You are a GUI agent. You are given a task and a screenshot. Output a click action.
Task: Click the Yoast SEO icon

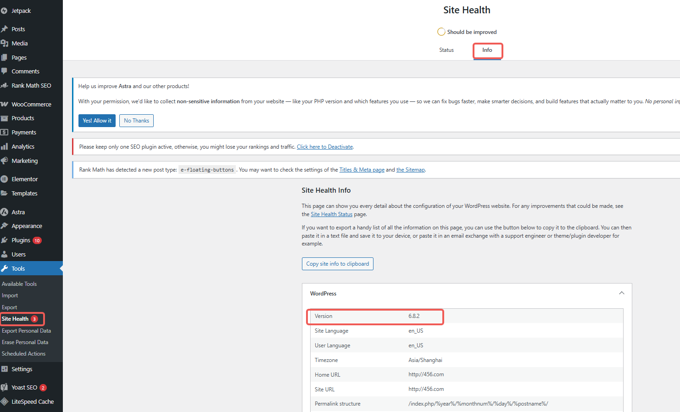point(5,387)
